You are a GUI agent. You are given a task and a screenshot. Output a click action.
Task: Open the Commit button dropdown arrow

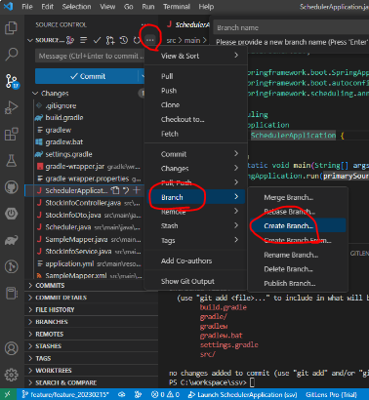142,76
